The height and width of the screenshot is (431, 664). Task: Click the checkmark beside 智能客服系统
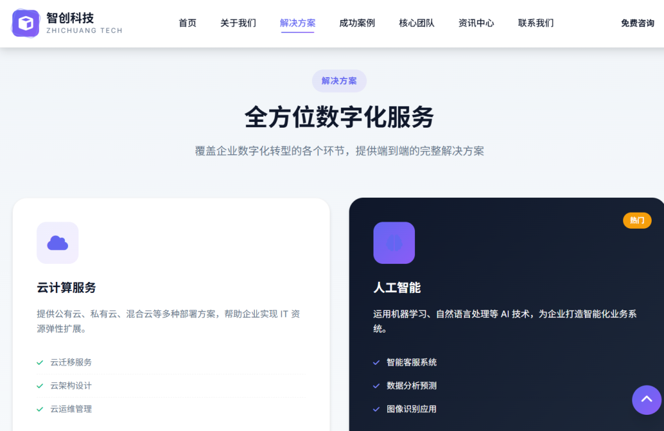376,362
